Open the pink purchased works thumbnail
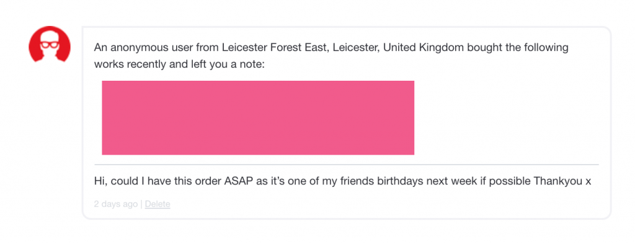 click(x=258, y=117)
